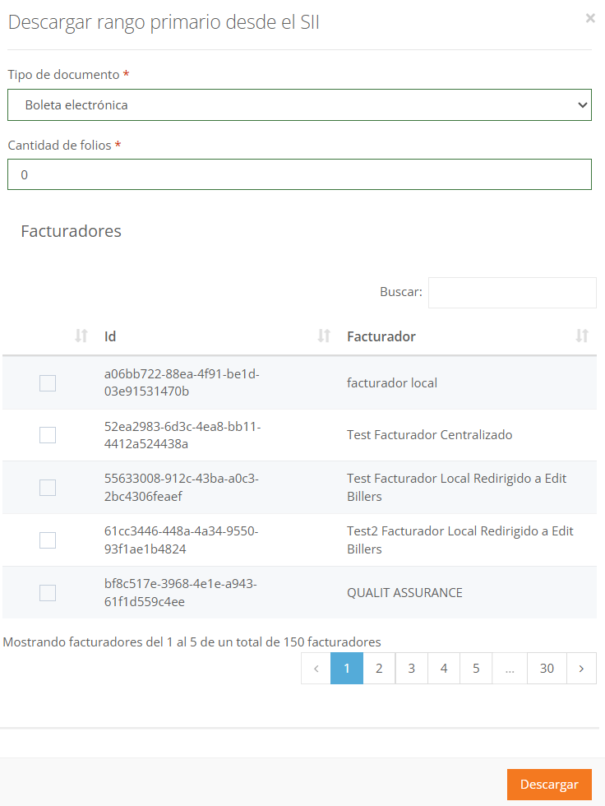Click 'QUALIT ASSURANCE' name cell
The height and width of the screenshot is (806, 605).
tap(404, 593)
